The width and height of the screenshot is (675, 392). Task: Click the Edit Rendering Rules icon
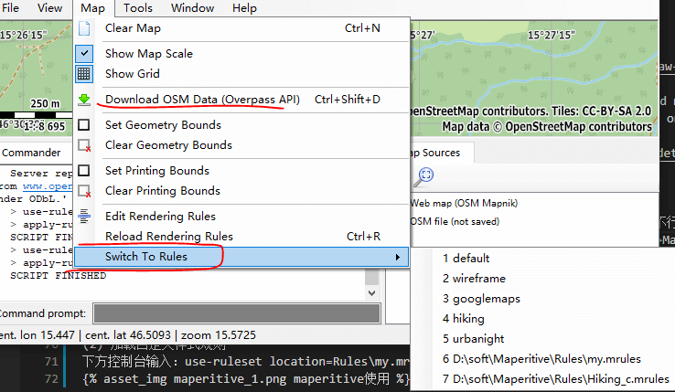pos(84,217)
